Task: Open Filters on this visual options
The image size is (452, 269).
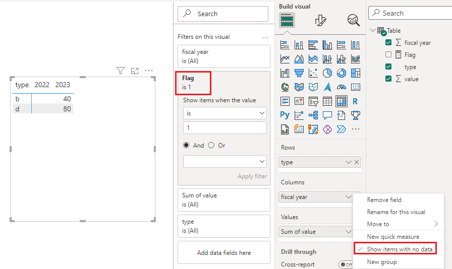Action: point(265,37)
